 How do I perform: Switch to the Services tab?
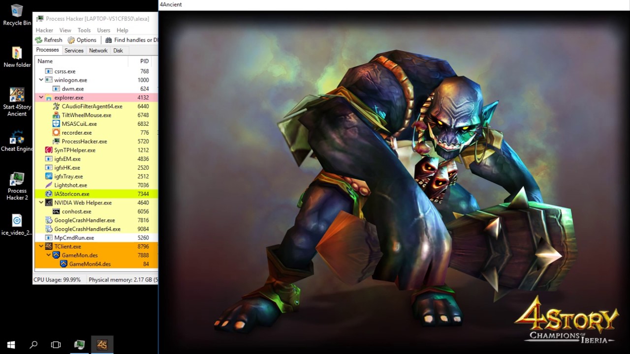pyautogui.click(x=74, y=50)
